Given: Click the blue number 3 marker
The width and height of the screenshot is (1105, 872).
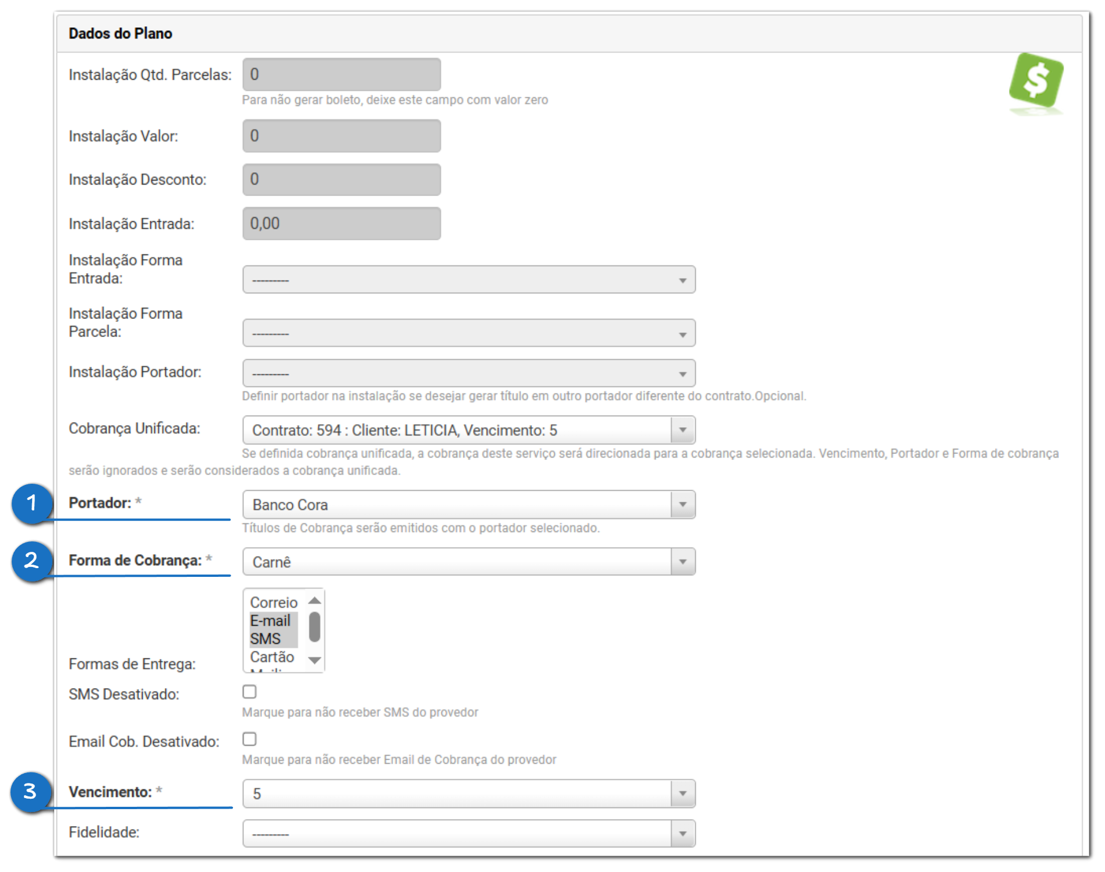Looking at the screenshot, I should click(x=30, y=792).
